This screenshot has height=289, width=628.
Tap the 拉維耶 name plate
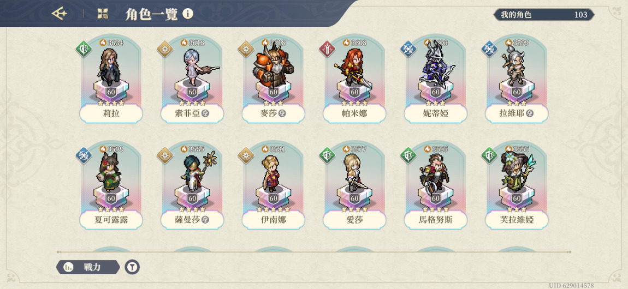517,113
